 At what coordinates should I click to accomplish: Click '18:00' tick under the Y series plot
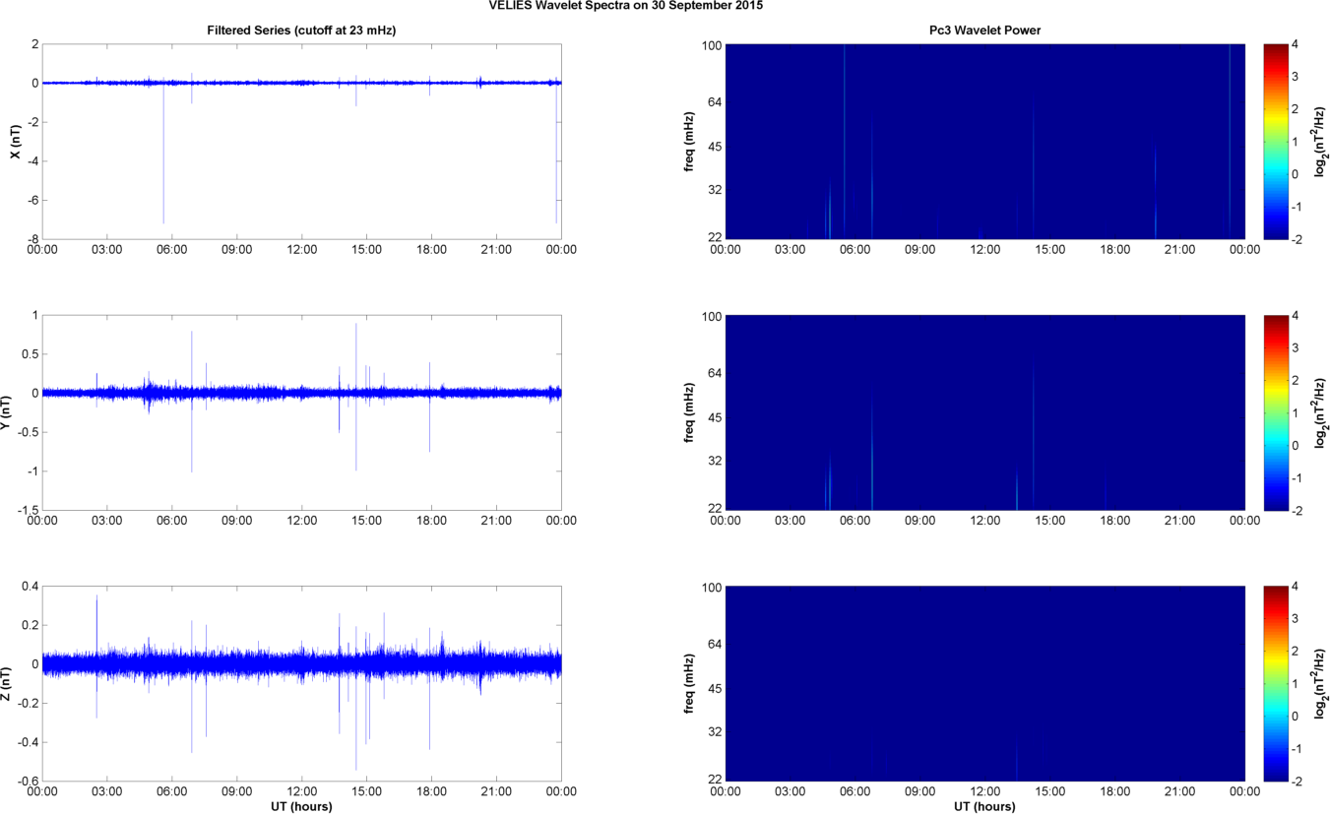[431, 521]
